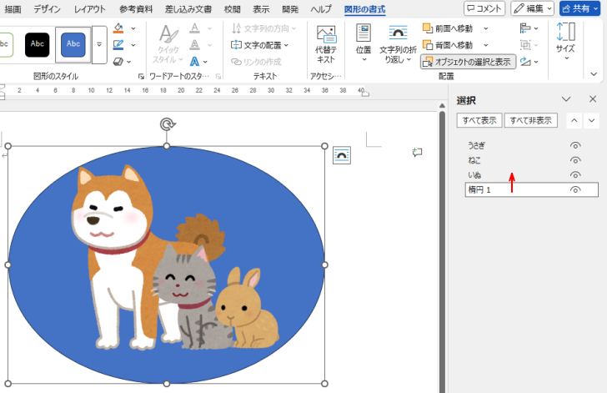Toggle visibility of the ねこ object
607x393 pixels.
coord(574,159)
